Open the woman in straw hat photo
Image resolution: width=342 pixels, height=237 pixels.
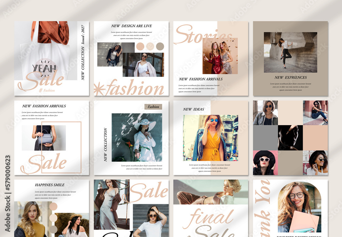72,225
